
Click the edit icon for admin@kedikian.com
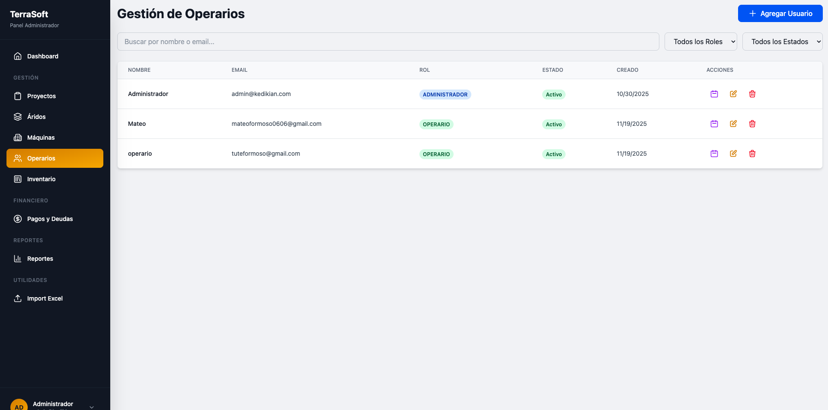[733, 94]
